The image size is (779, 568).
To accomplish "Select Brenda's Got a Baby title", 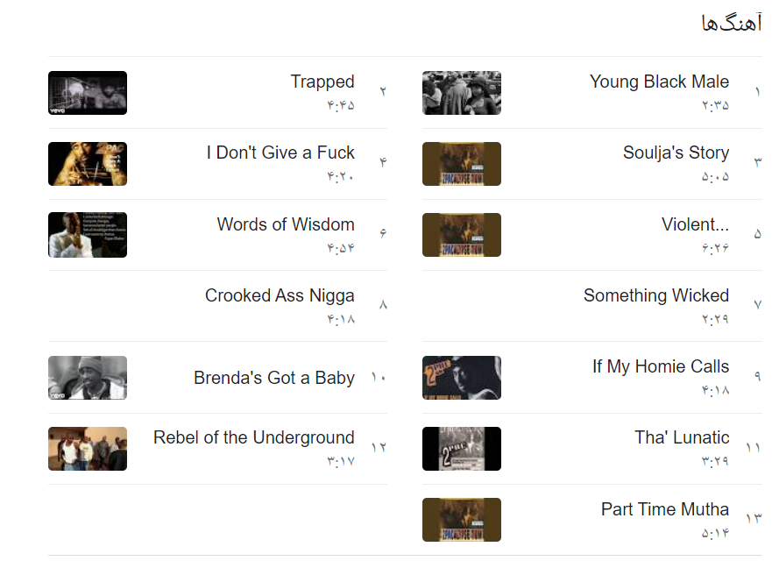I will 274,378.
